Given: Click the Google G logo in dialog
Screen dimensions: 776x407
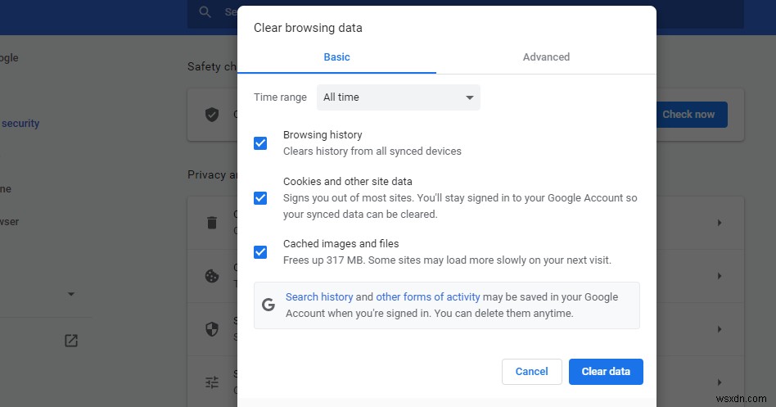Looking at the screenshot, I should coord(268,305).
